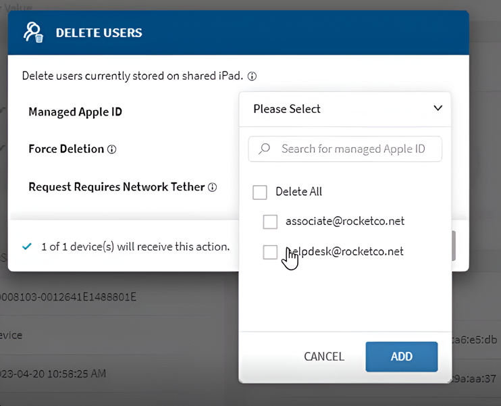Click the 2023-04-20 timestamp in background
The width and height of the screenshot is (501, 406).
[53, 374]
